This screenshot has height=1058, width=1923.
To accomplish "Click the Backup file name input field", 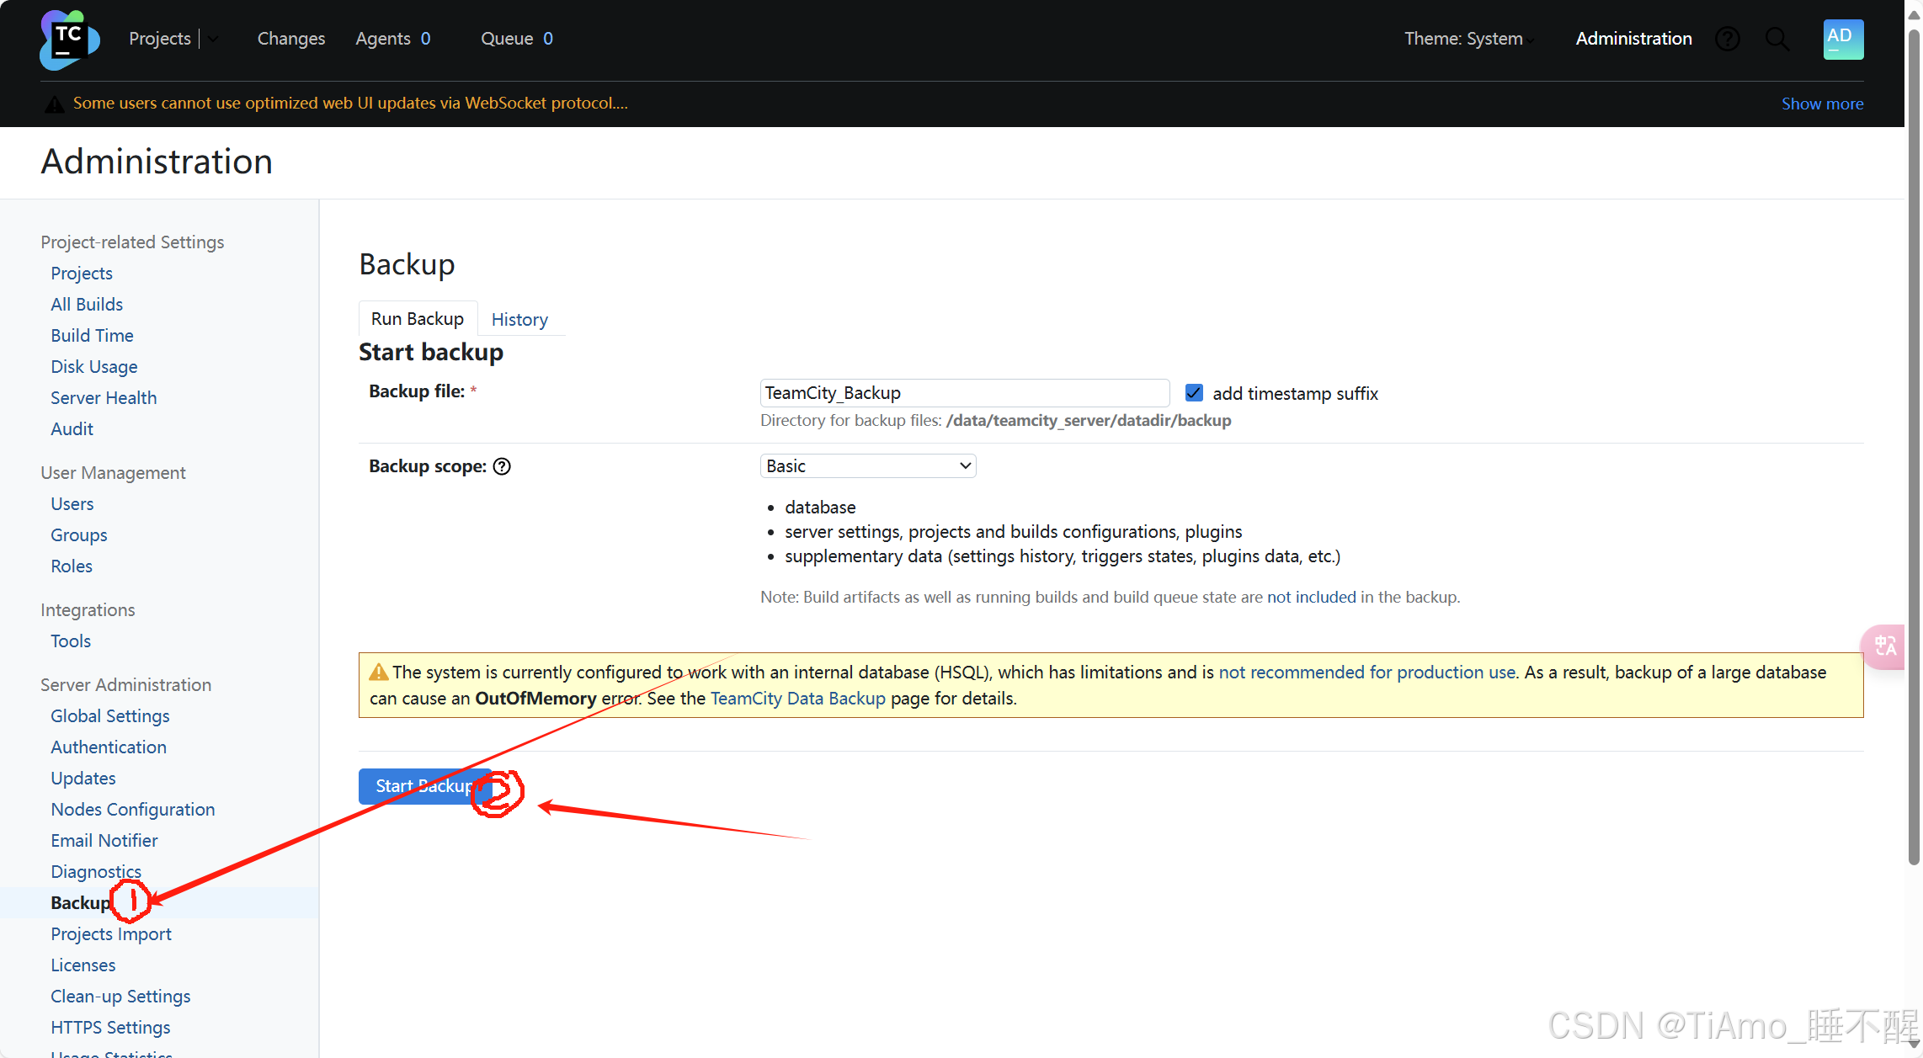I will (965, 393).
